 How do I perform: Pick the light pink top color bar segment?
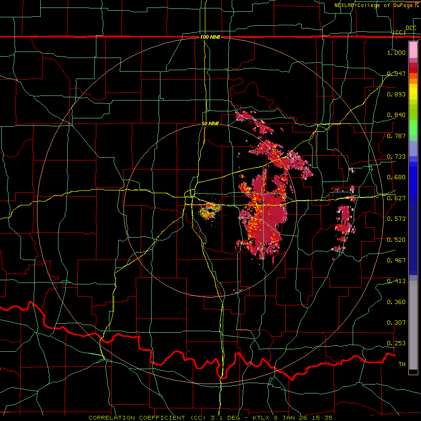[x=413, y=50]
